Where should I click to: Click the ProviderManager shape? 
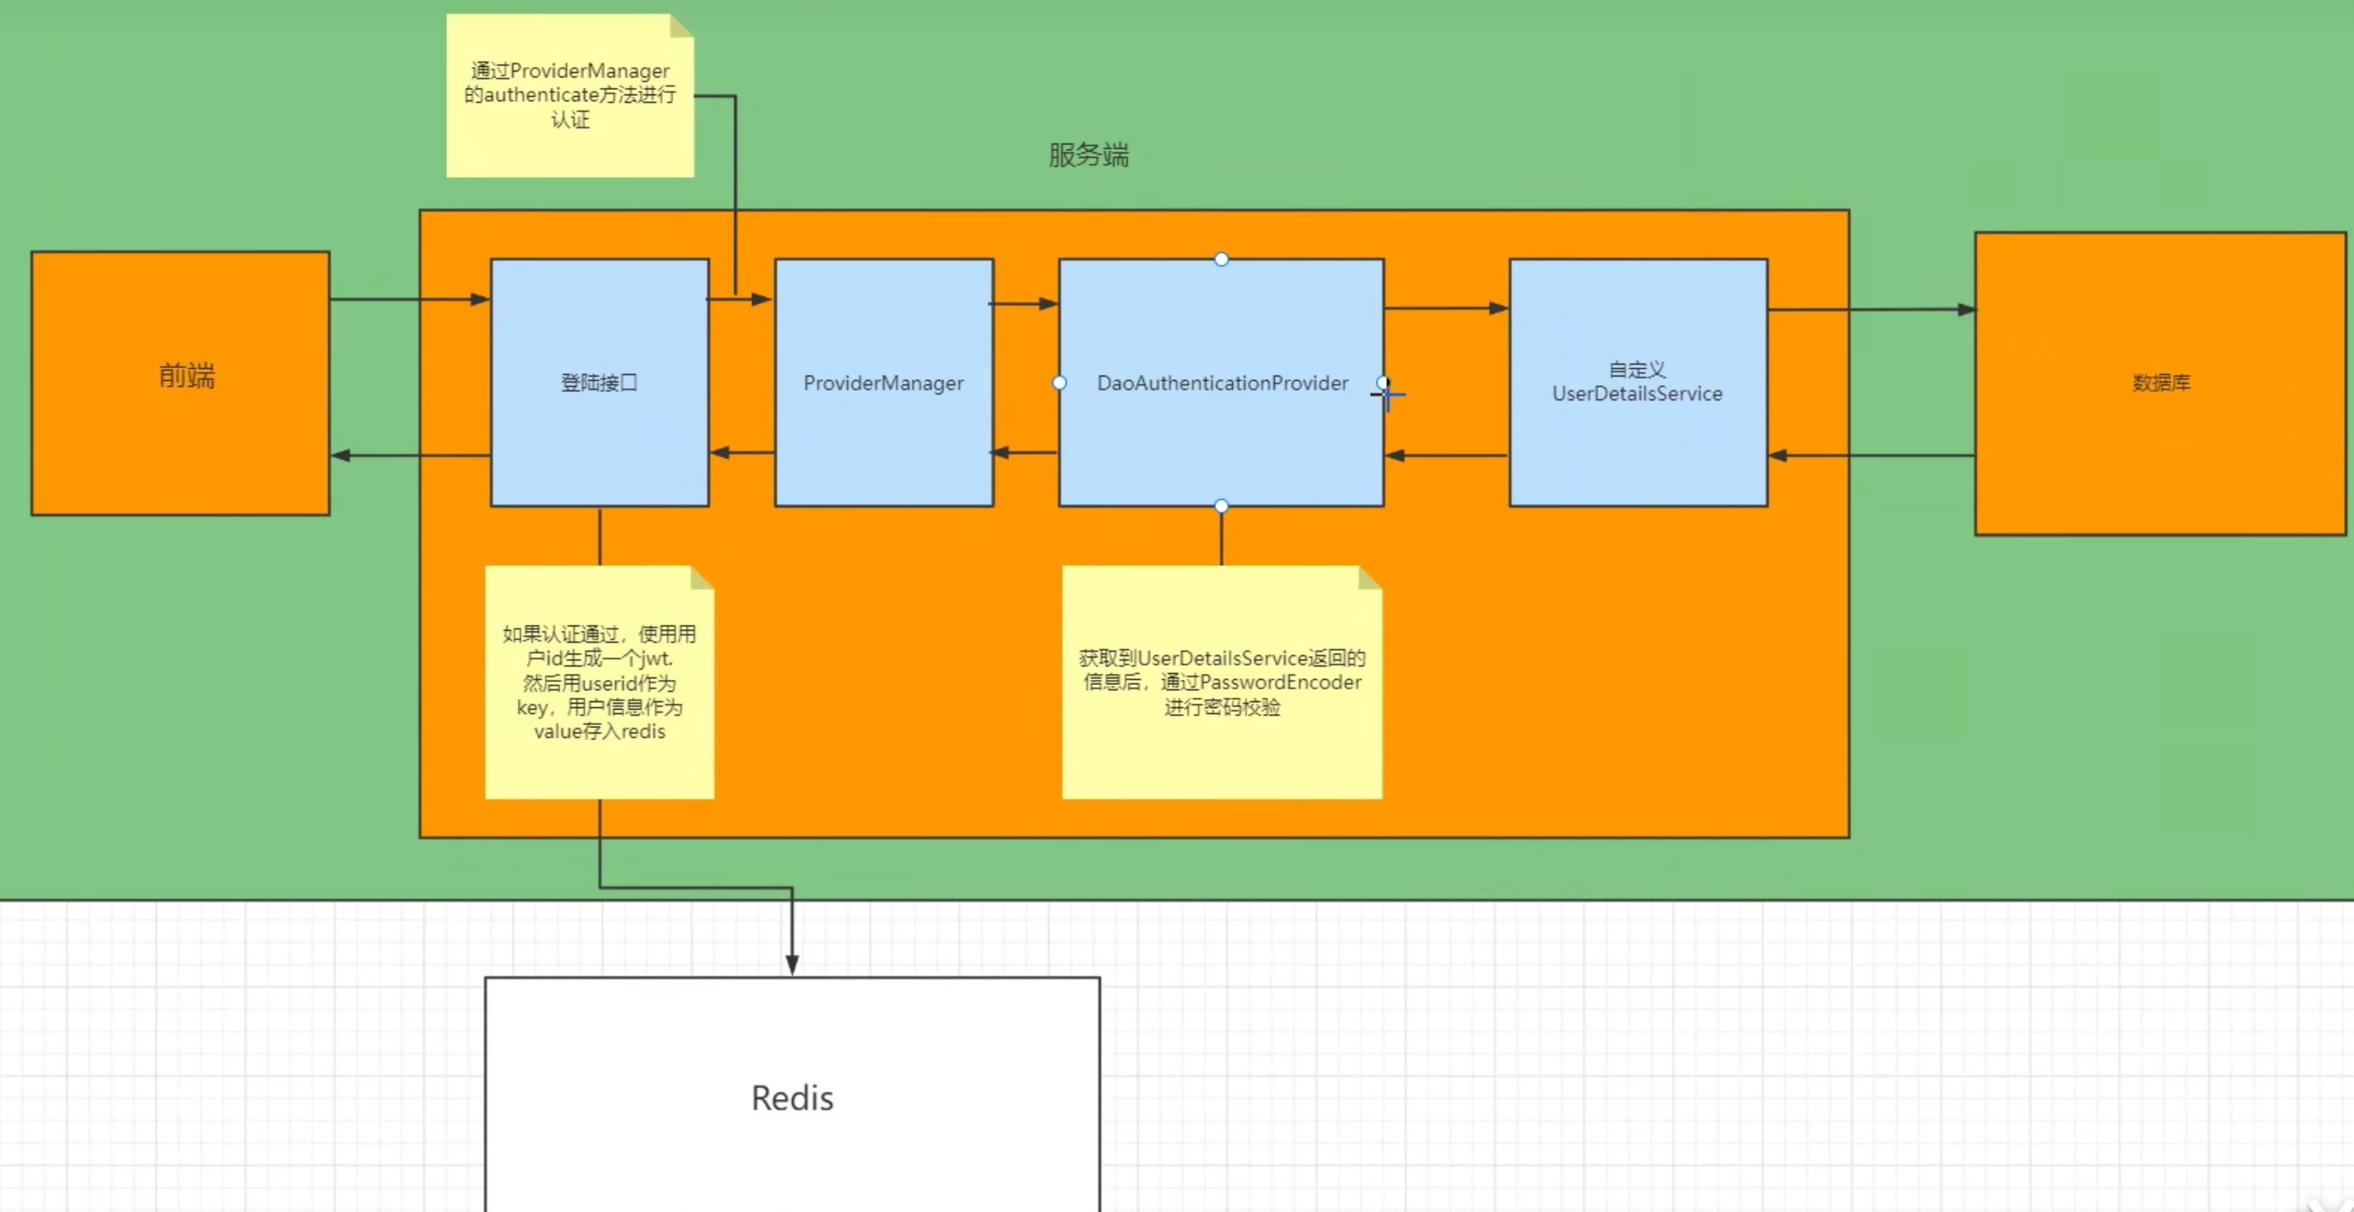884,383
